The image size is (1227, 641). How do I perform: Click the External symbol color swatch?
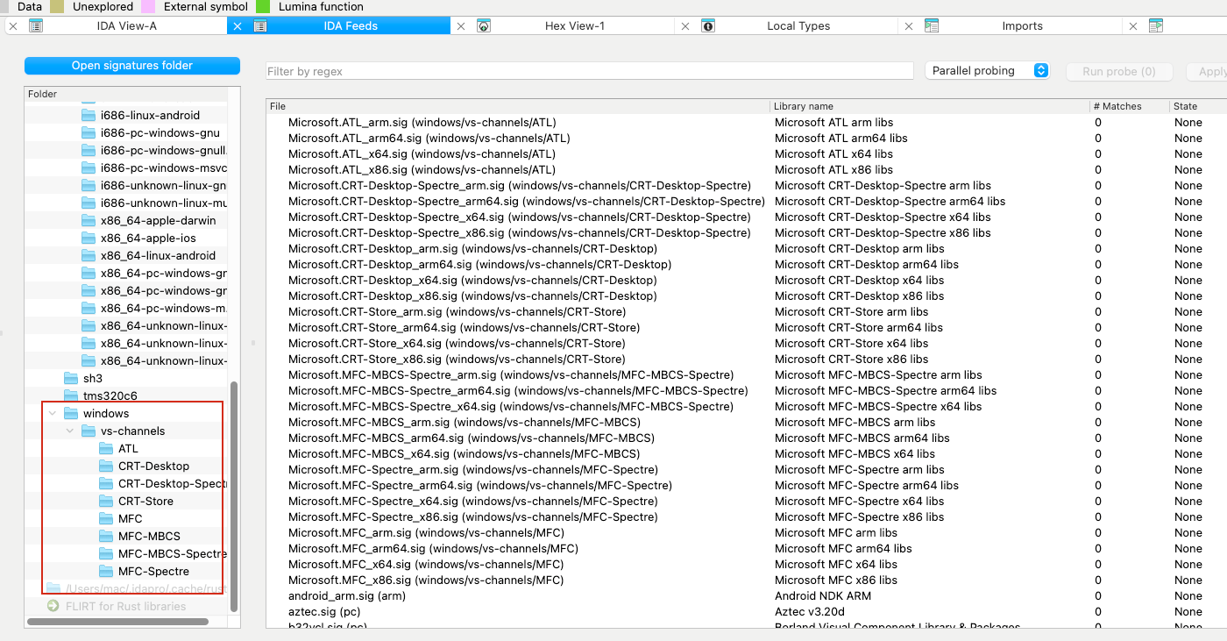pos(148,7)
